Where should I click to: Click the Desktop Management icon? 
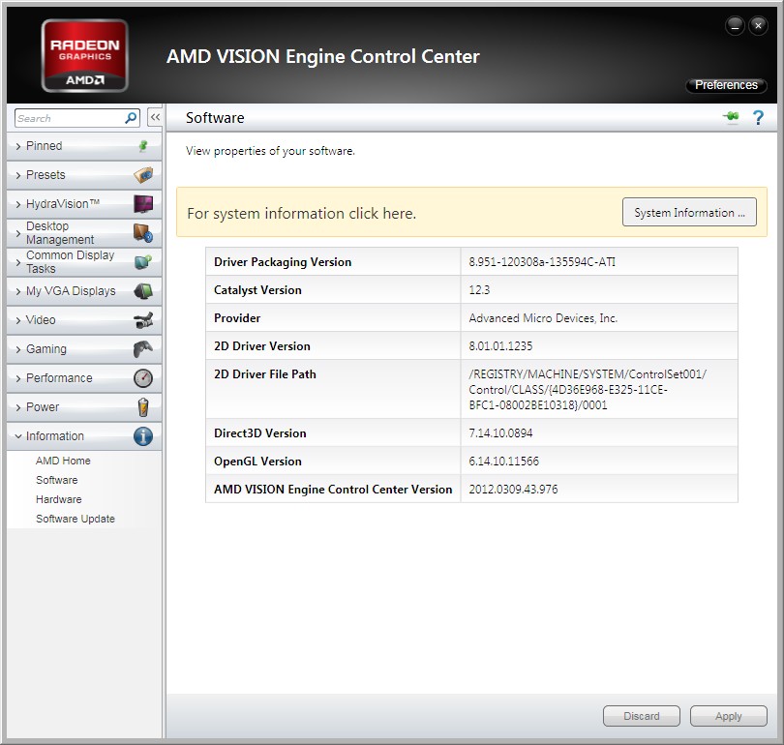pyautogui.click(x=143, y=233)
